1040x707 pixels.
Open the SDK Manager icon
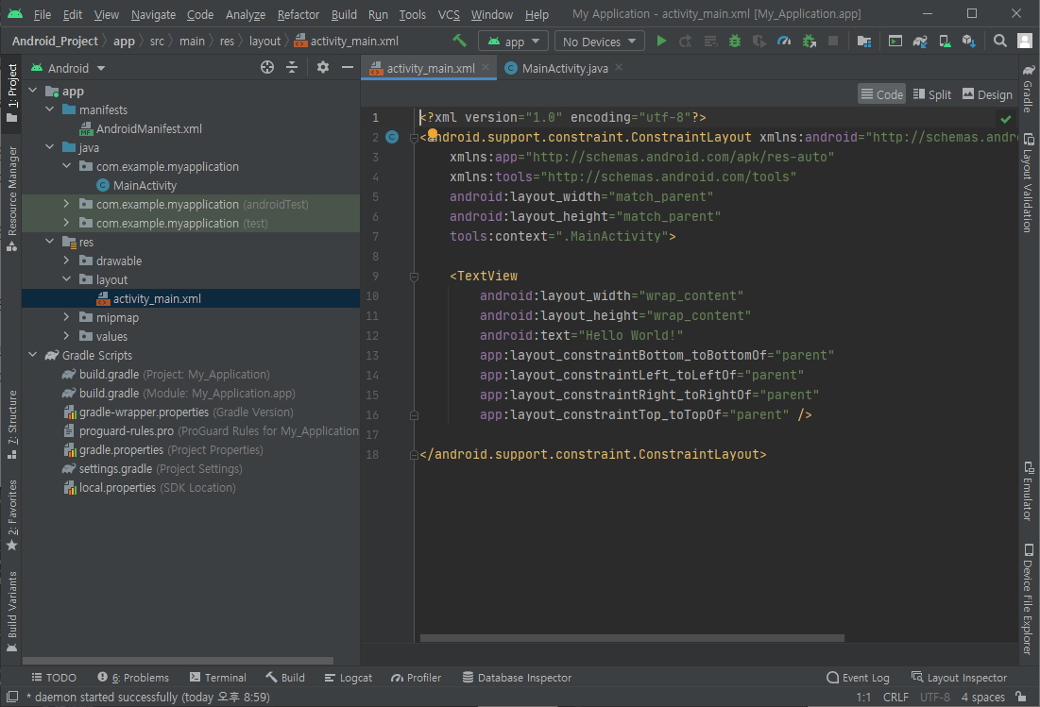969,42
